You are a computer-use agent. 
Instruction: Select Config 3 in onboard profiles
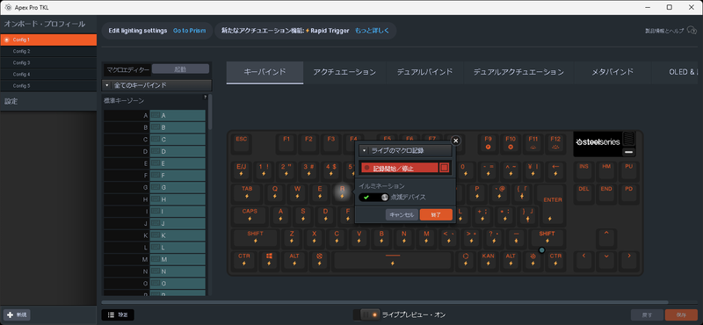(48, 62)
